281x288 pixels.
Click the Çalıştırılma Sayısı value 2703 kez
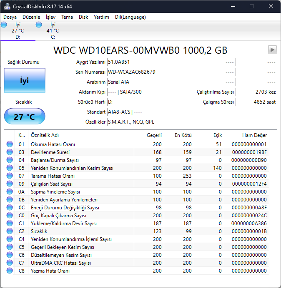[256, 92]
